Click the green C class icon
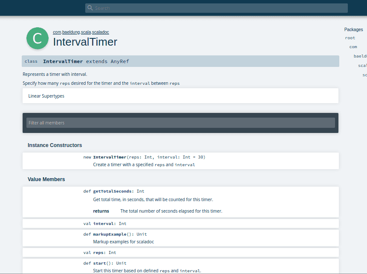The height and width of the screenshot is (274, 367). click(x=38, y=38)
